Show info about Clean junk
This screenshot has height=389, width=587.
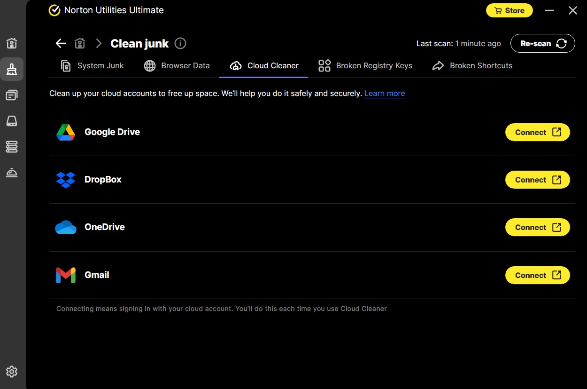click(x=180, y=43)
